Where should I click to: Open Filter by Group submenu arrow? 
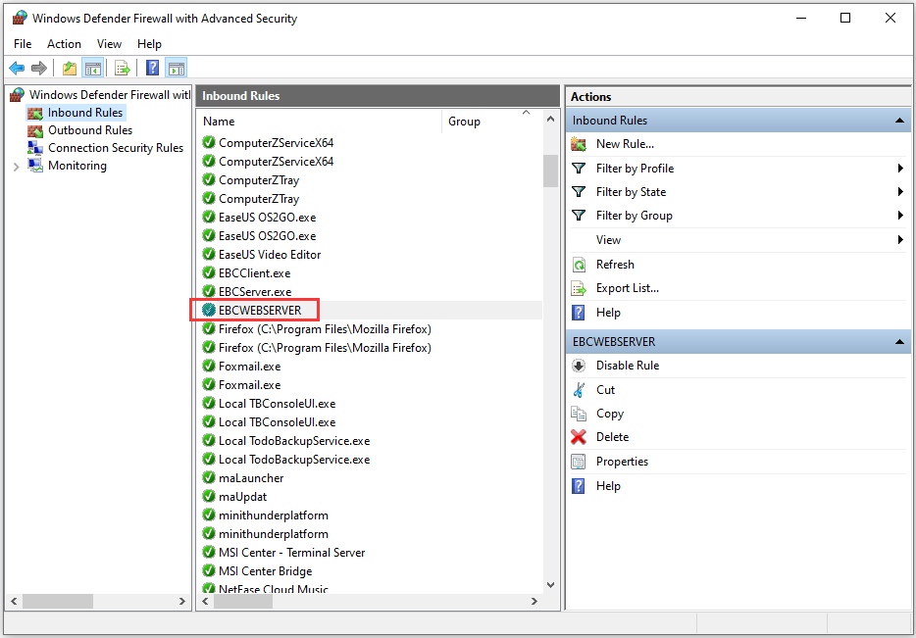pyautogui.click(x=900, y=216)
